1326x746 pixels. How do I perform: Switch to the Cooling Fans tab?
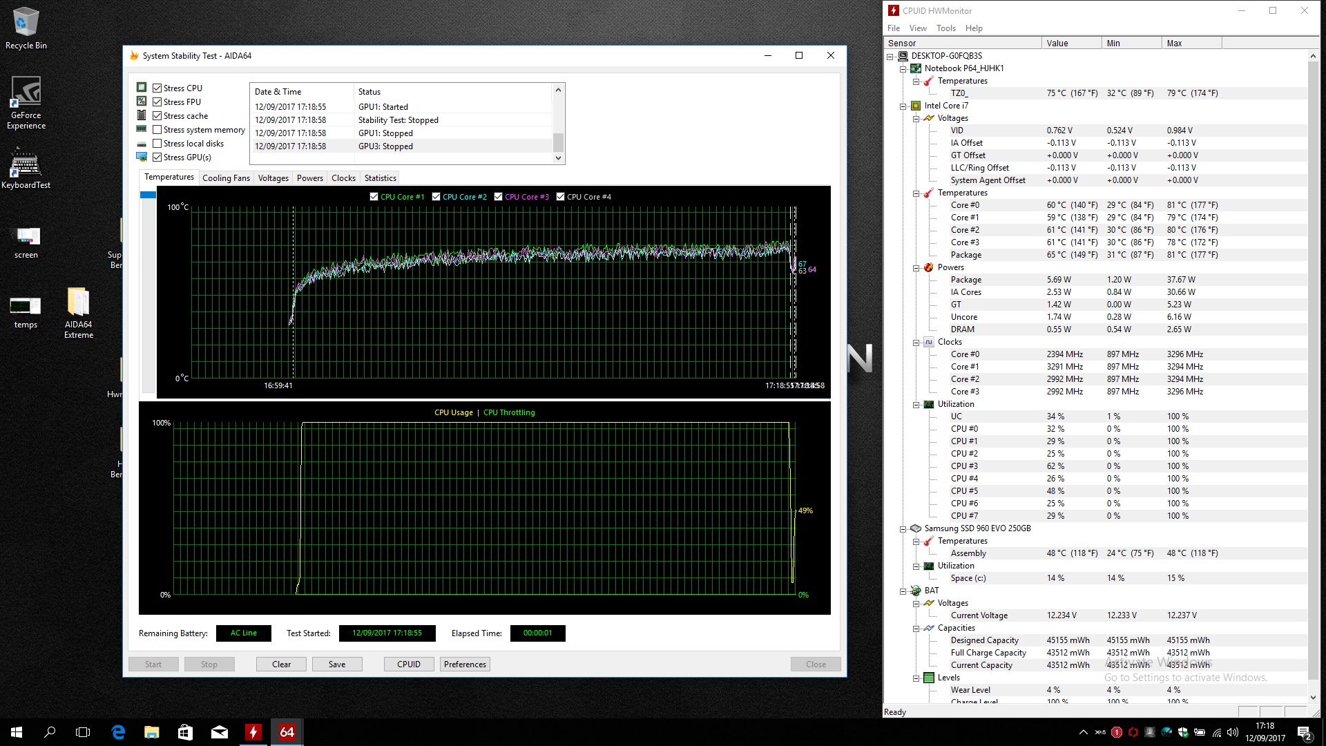[226, 178]
